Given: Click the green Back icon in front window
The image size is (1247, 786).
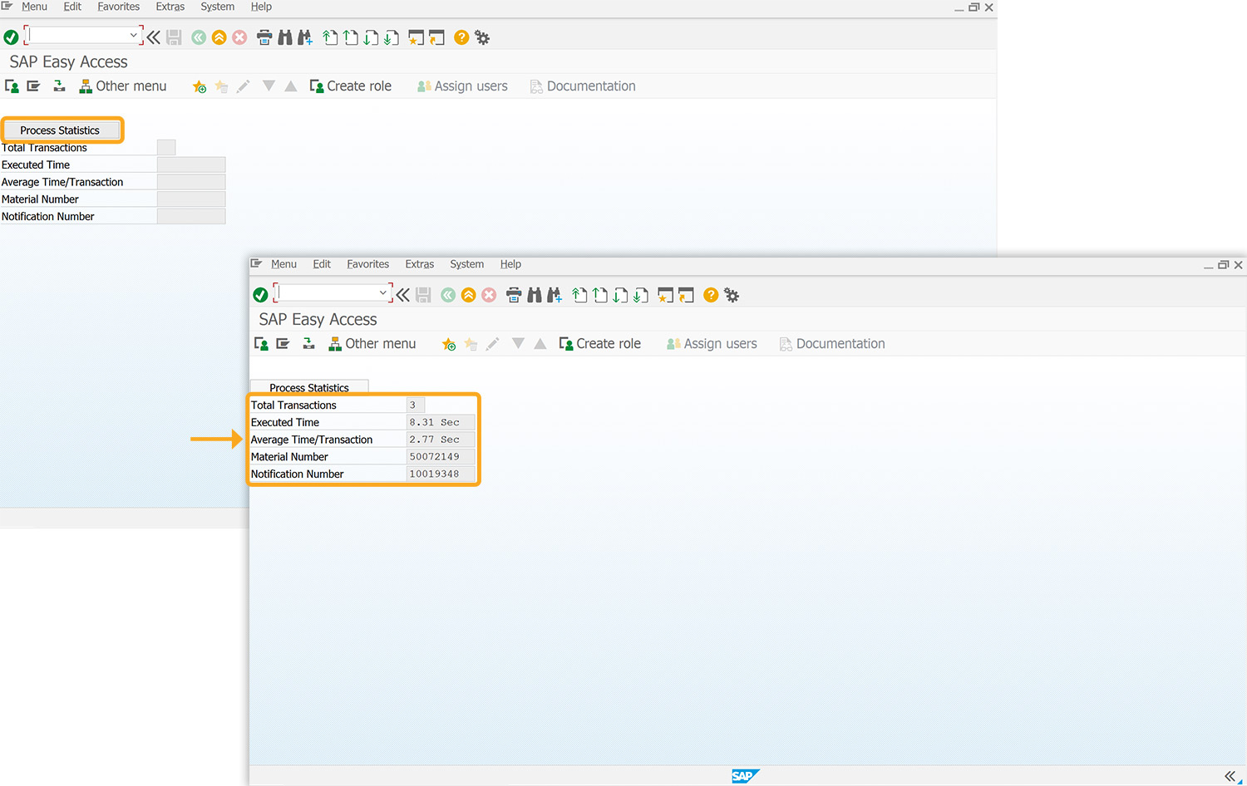Looking at the screenshot, I should coord(448,295).
